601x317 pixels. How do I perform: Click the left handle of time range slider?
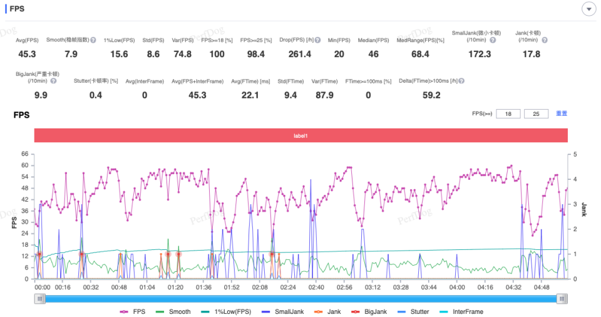pos(40,299)
